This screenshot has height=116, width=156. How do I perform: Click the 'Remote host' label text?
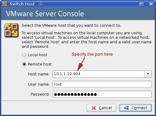tap(40, 64)
